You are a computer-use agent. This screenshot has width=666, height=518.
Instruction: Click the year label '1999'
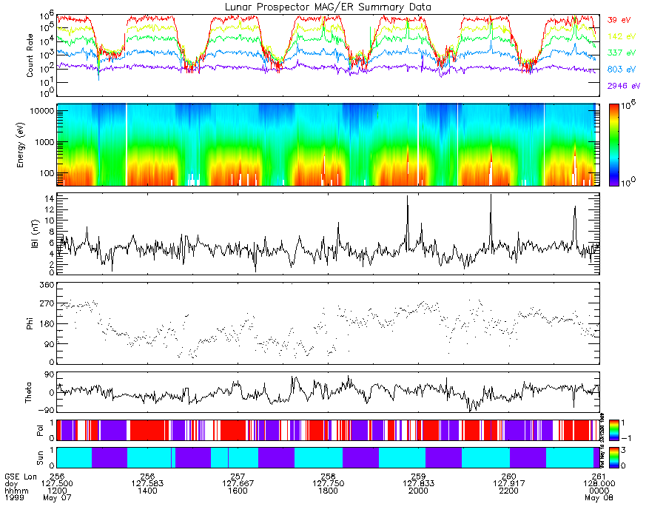click(x=14, y=497)
